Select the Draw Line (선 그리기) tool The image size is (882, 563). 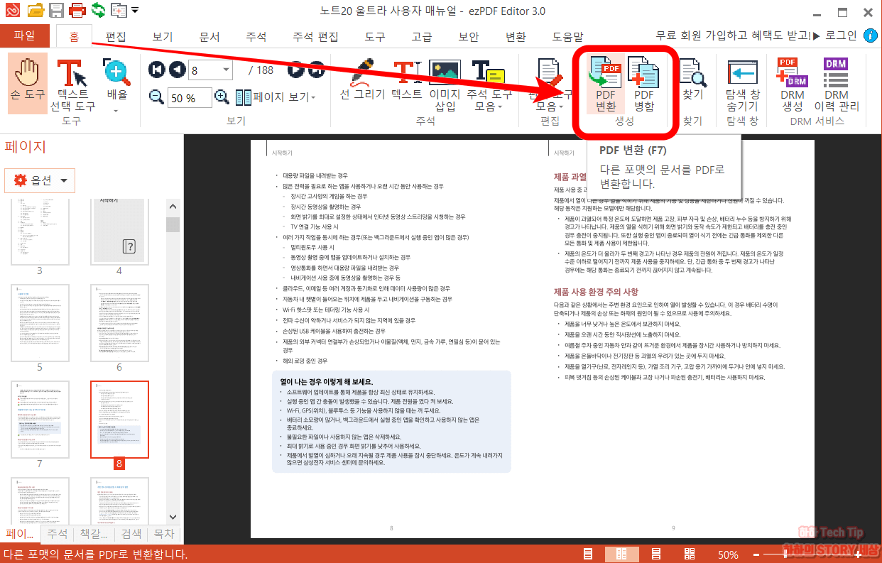[362, 80]
